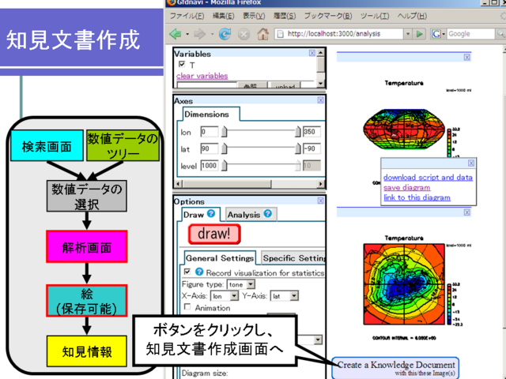This screenshot has height=379, width=506.
Task: Switch to the Analysis tab
Action: (x=251, y=214)
